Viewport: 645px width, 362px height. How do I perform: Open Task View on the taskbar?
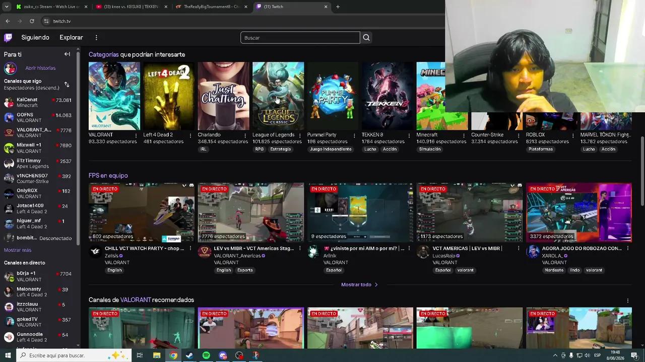(140, 355)
